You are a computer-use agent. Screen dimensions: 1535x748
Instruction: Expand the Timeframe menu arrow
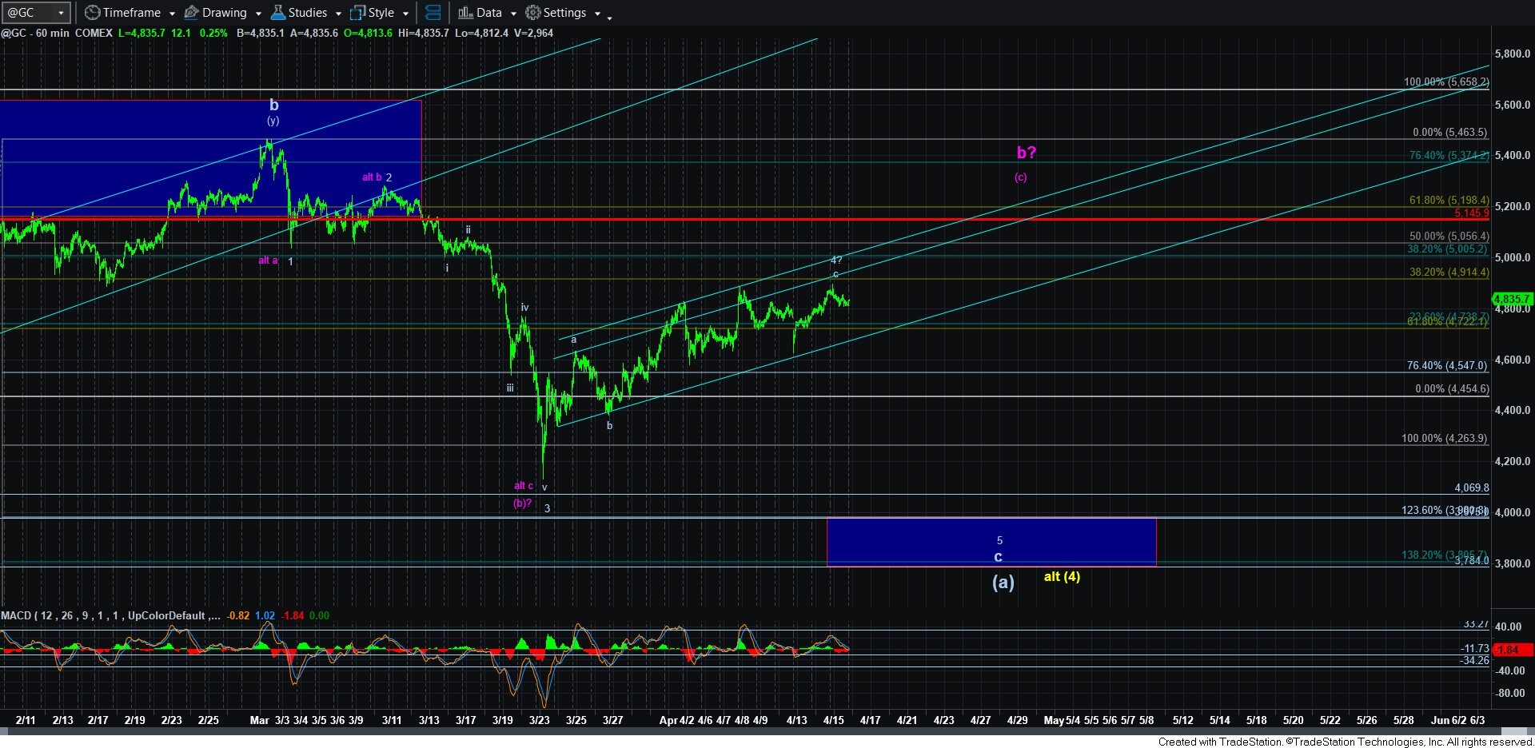[x=172, y=14]
